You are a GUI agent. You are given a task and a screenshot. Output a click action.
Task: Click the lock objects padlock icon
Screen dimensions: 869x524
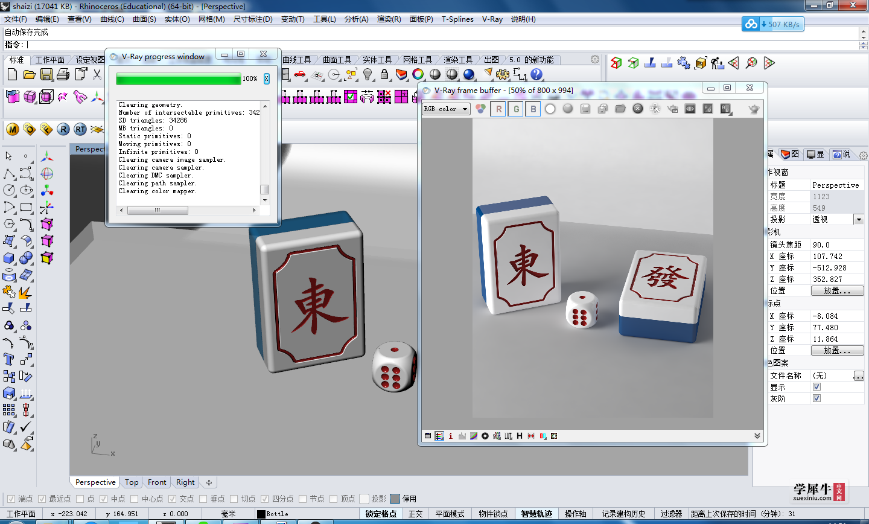(x=384, y=74)
